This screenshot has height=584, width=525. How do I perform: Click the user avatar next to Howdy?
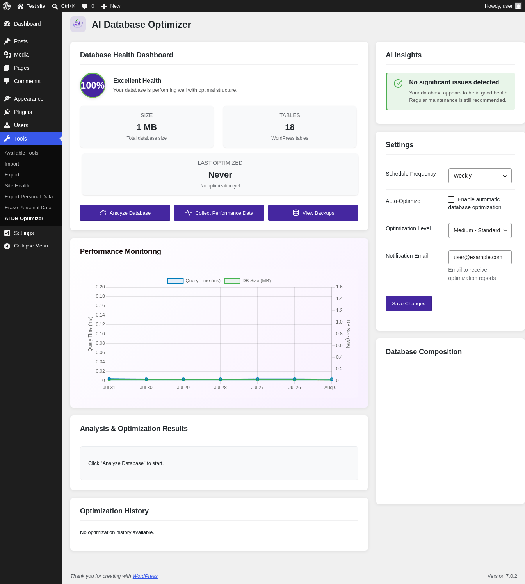click(x=518, y=6)
